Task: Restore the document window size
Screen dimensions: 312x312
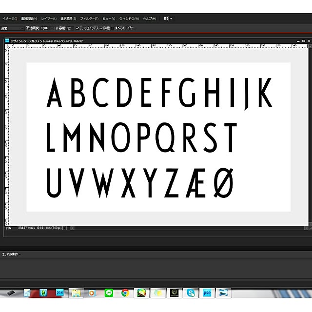Action: point(303,41)
